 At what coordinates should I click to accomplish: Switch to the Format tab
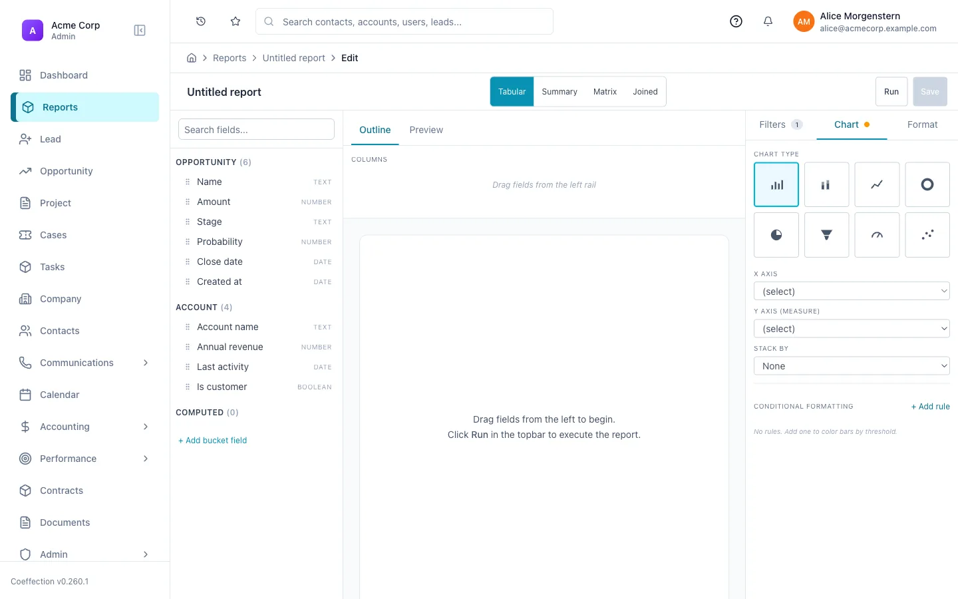922,124
